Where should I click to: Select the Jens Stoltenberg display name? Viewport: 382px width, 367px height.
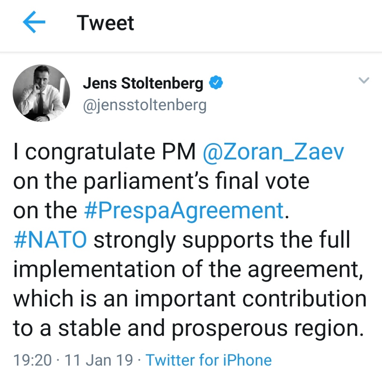click(143, 83)
